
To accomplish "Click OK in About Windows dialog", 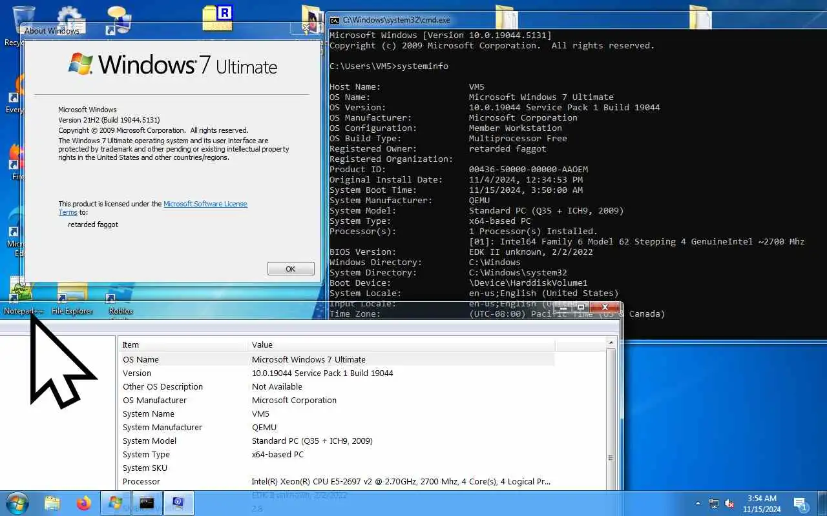I will click(x=291, y=269).
